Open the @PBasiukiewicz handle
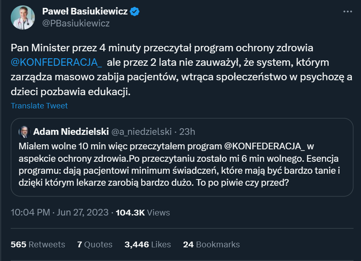361x261 pixels. (x=76, y=23)
